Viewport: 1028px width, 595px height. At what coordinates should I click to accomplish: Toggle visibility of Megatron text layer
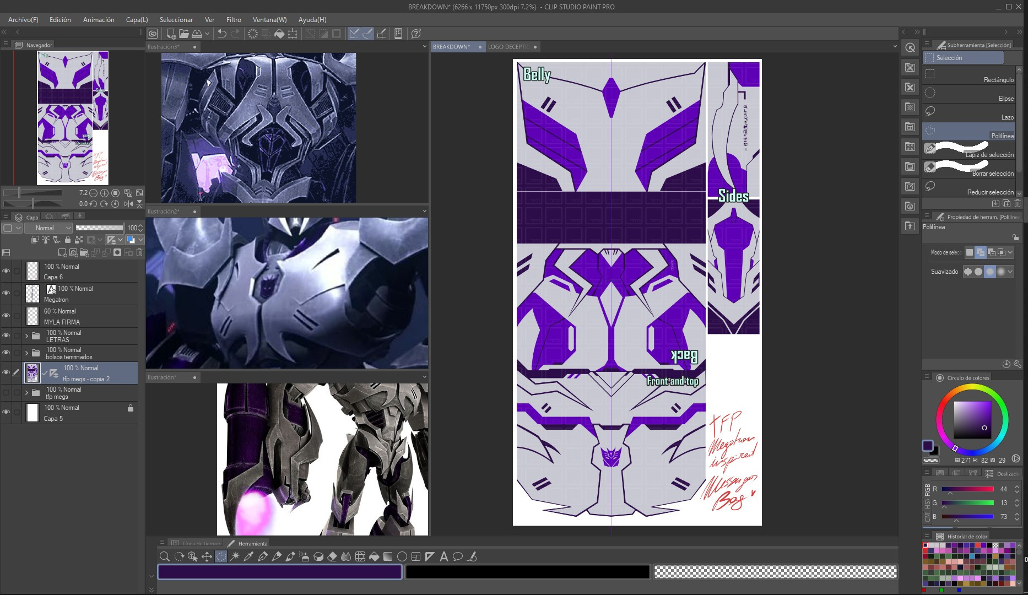point(6,293)
